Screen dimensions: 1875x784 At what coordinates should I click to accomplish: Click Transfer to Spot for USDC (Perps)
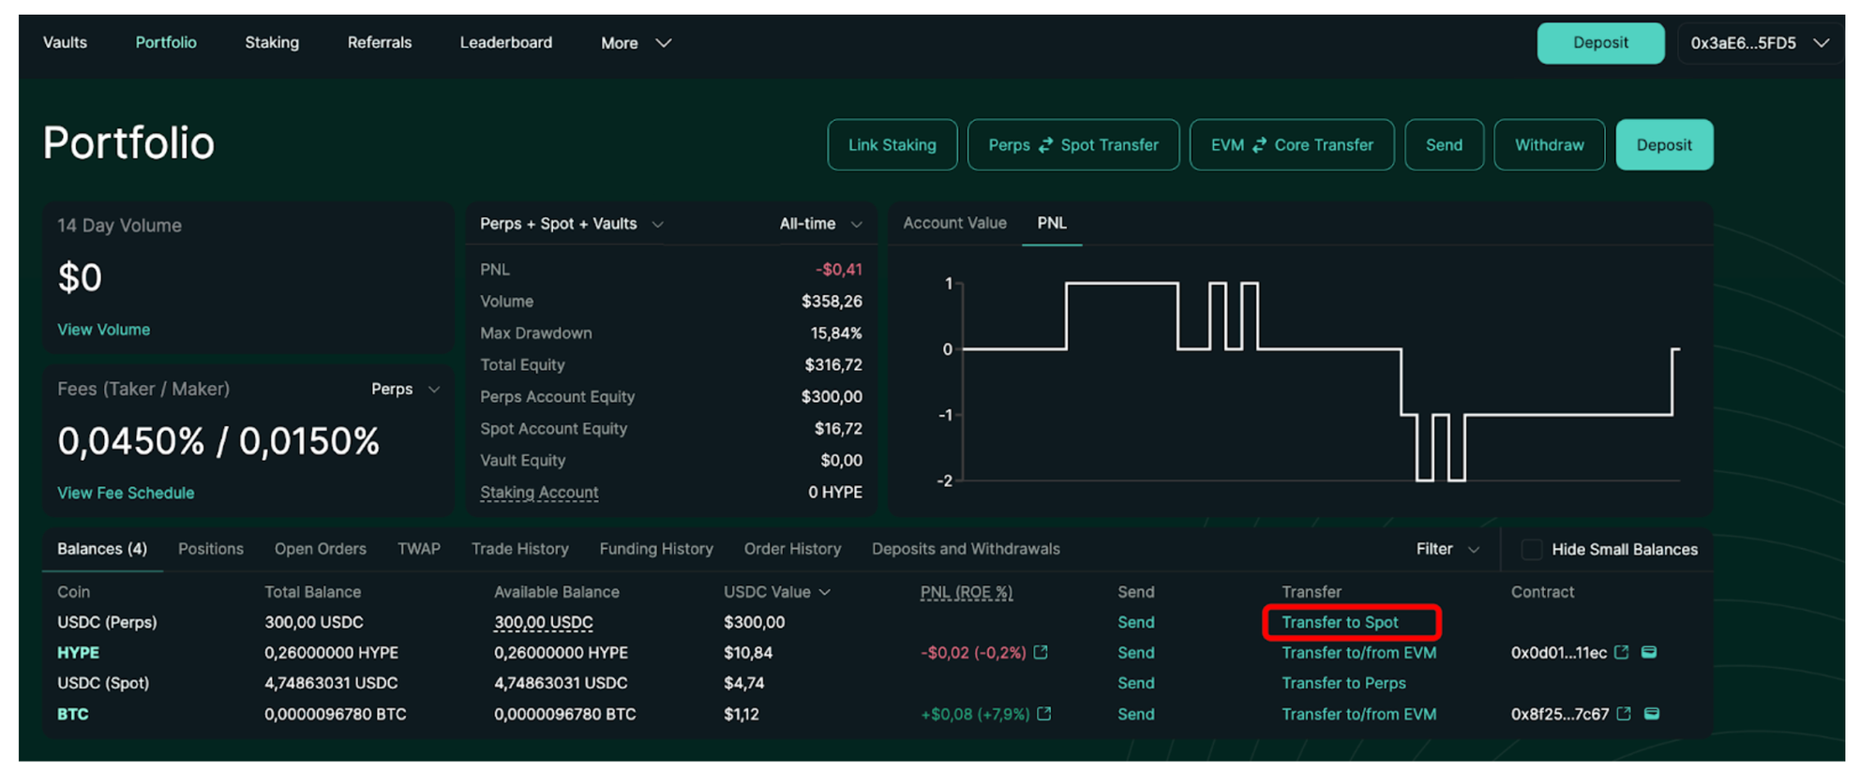[x=1340, y=623]
